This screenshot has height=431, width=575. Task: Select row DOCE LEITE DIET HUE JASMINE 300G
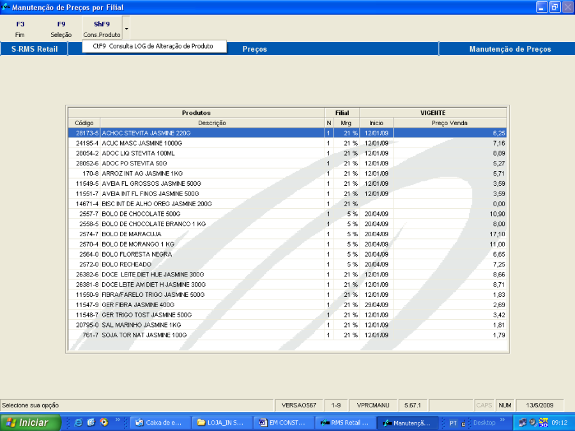tap(287, 275)
